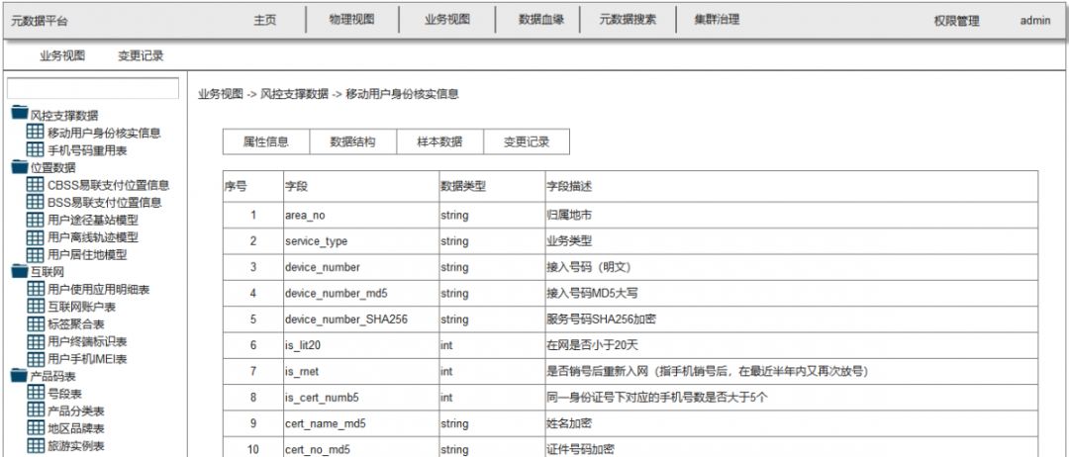The height and width of the screenshot is (457, 1069).
Task: Click the is_cert_numb5 field cell
Action: click(x=360, y=398)
